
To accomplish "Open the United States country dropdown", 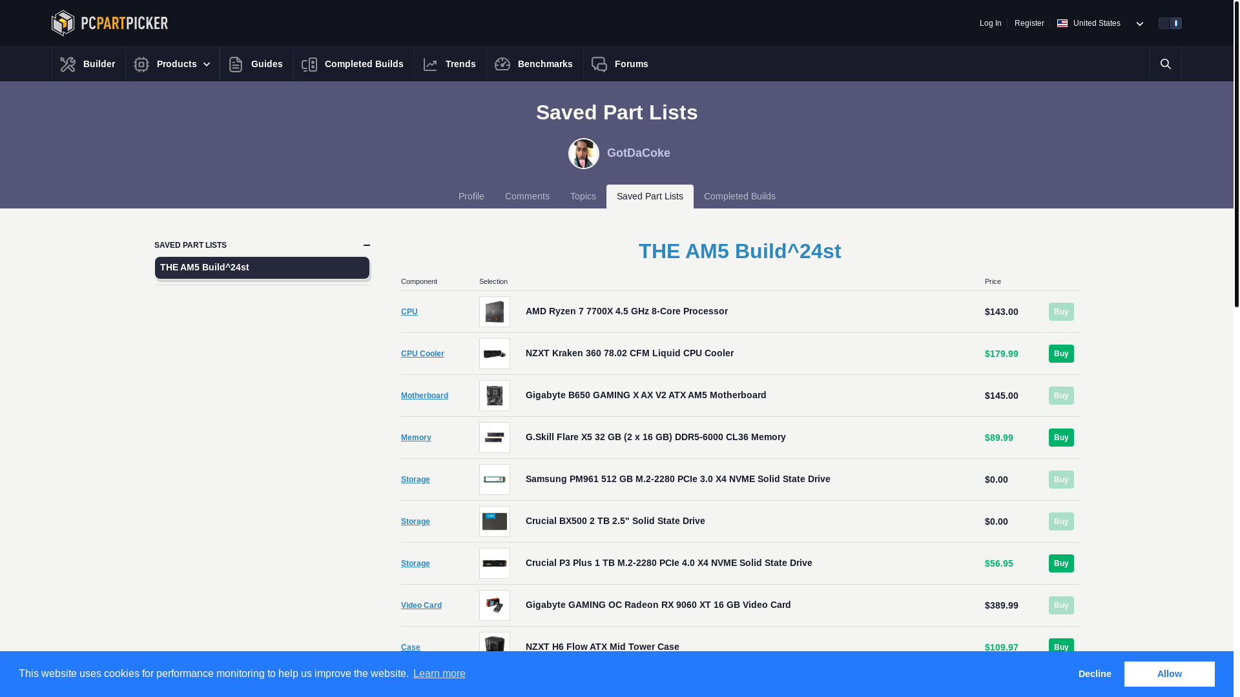I will pos(1100,23).
